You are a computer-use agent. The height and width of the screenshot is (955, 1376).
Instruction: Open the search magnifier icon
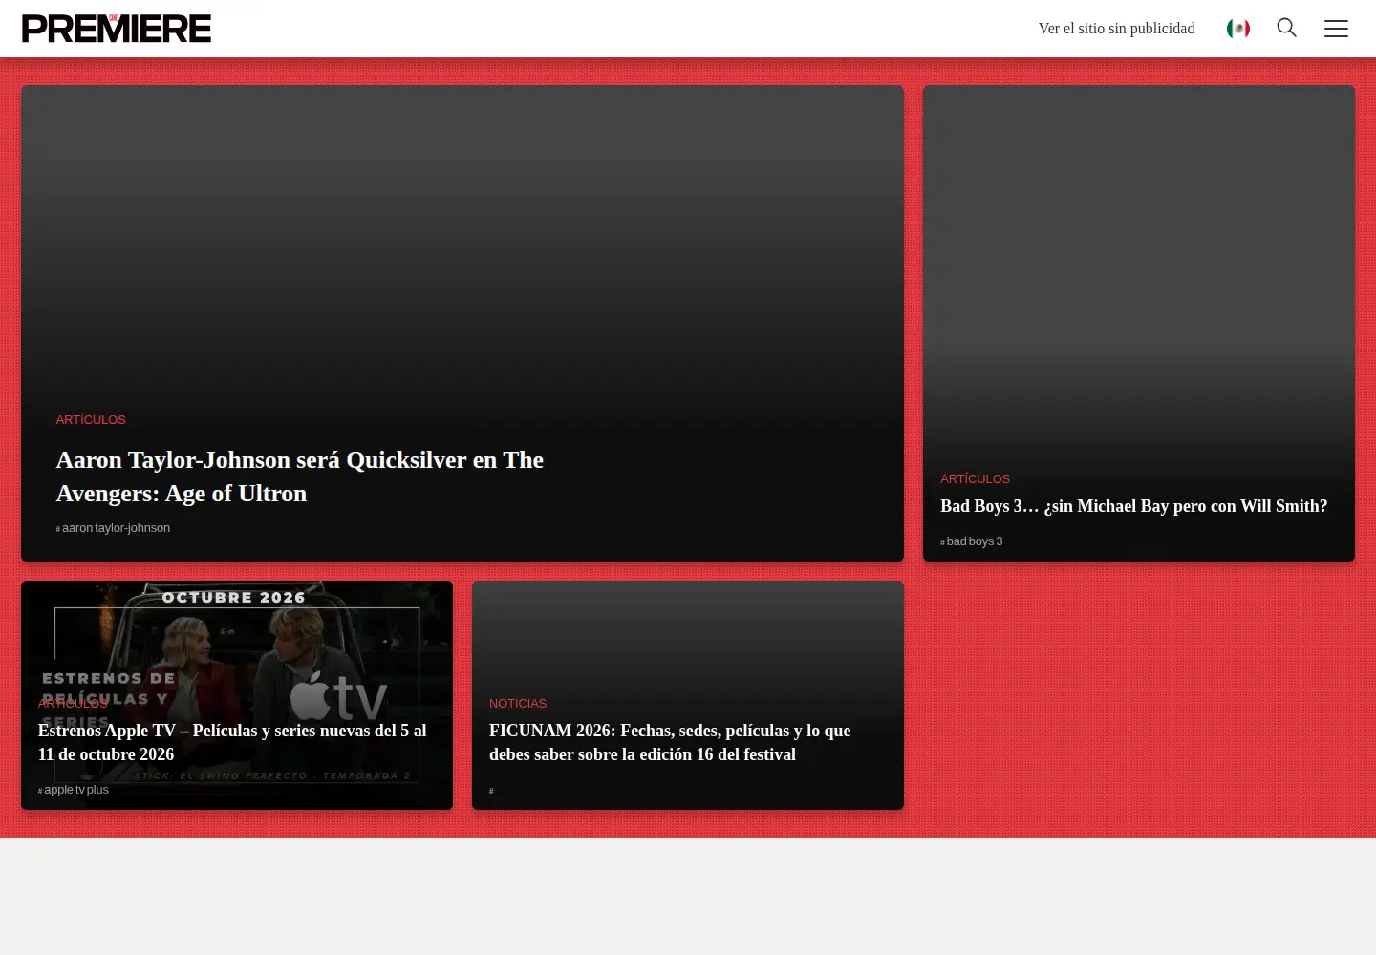[1287, 28]
